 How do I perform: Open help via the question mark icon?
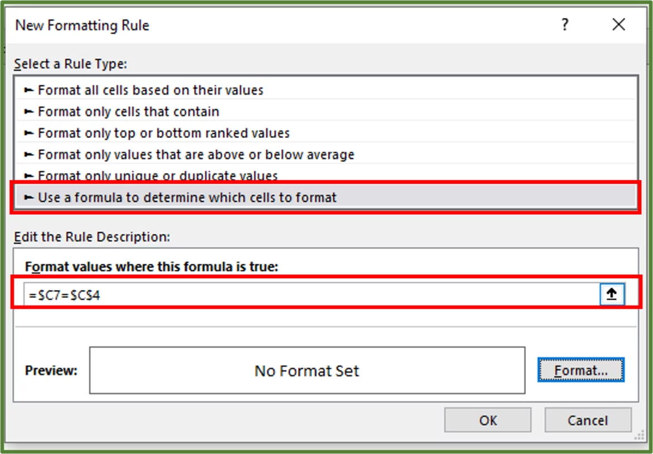tap(564, 24)
